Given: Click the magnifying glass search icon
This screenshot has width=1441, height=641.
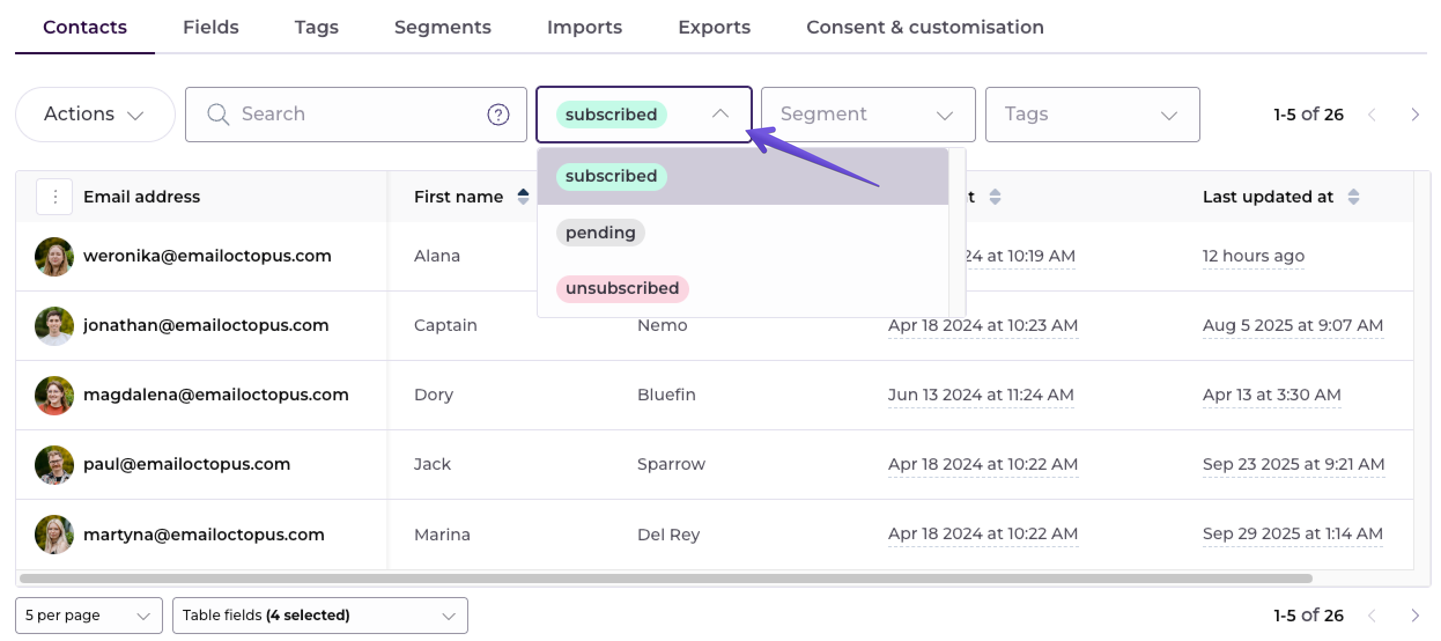Looking at the screenshot, I should point(218,115).
